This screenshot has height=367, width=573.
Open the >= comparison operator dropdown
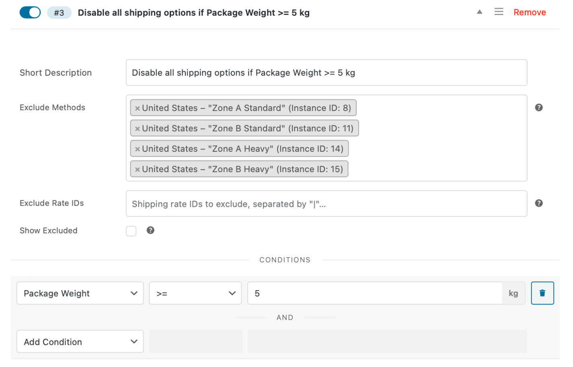(x=195, y=293)
